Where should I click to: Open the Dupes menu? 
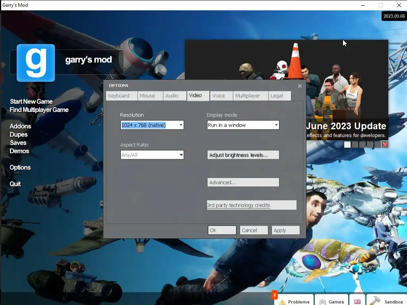click(18, 134)
